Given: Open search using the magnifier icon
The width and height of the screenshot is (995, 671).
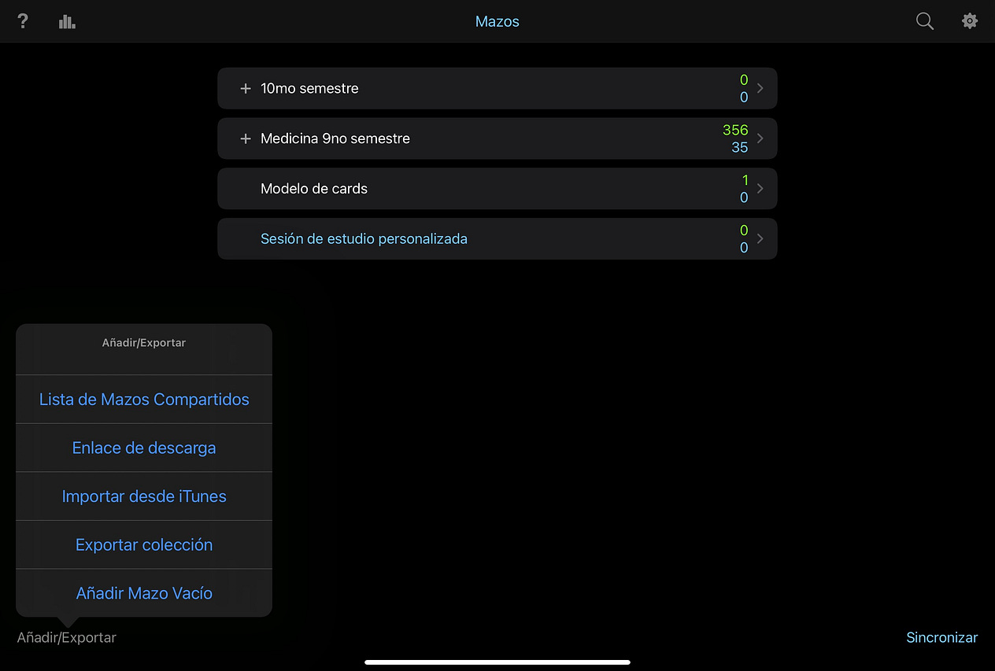Looking at the screenshot, I should click(x=924, y=21).
